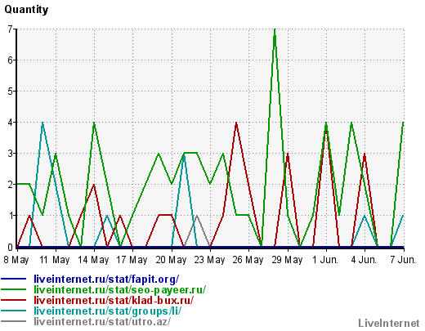Click the LiveInternet watermark text

(389, 323)
